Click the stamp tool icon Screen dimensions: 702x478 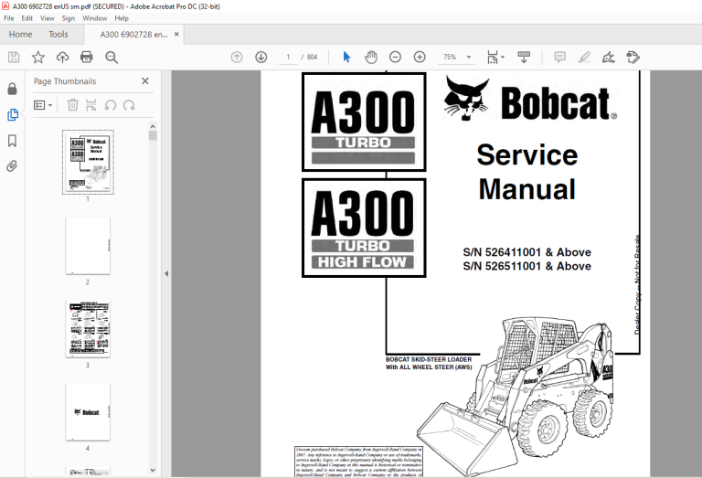click(x=633, y=58)
